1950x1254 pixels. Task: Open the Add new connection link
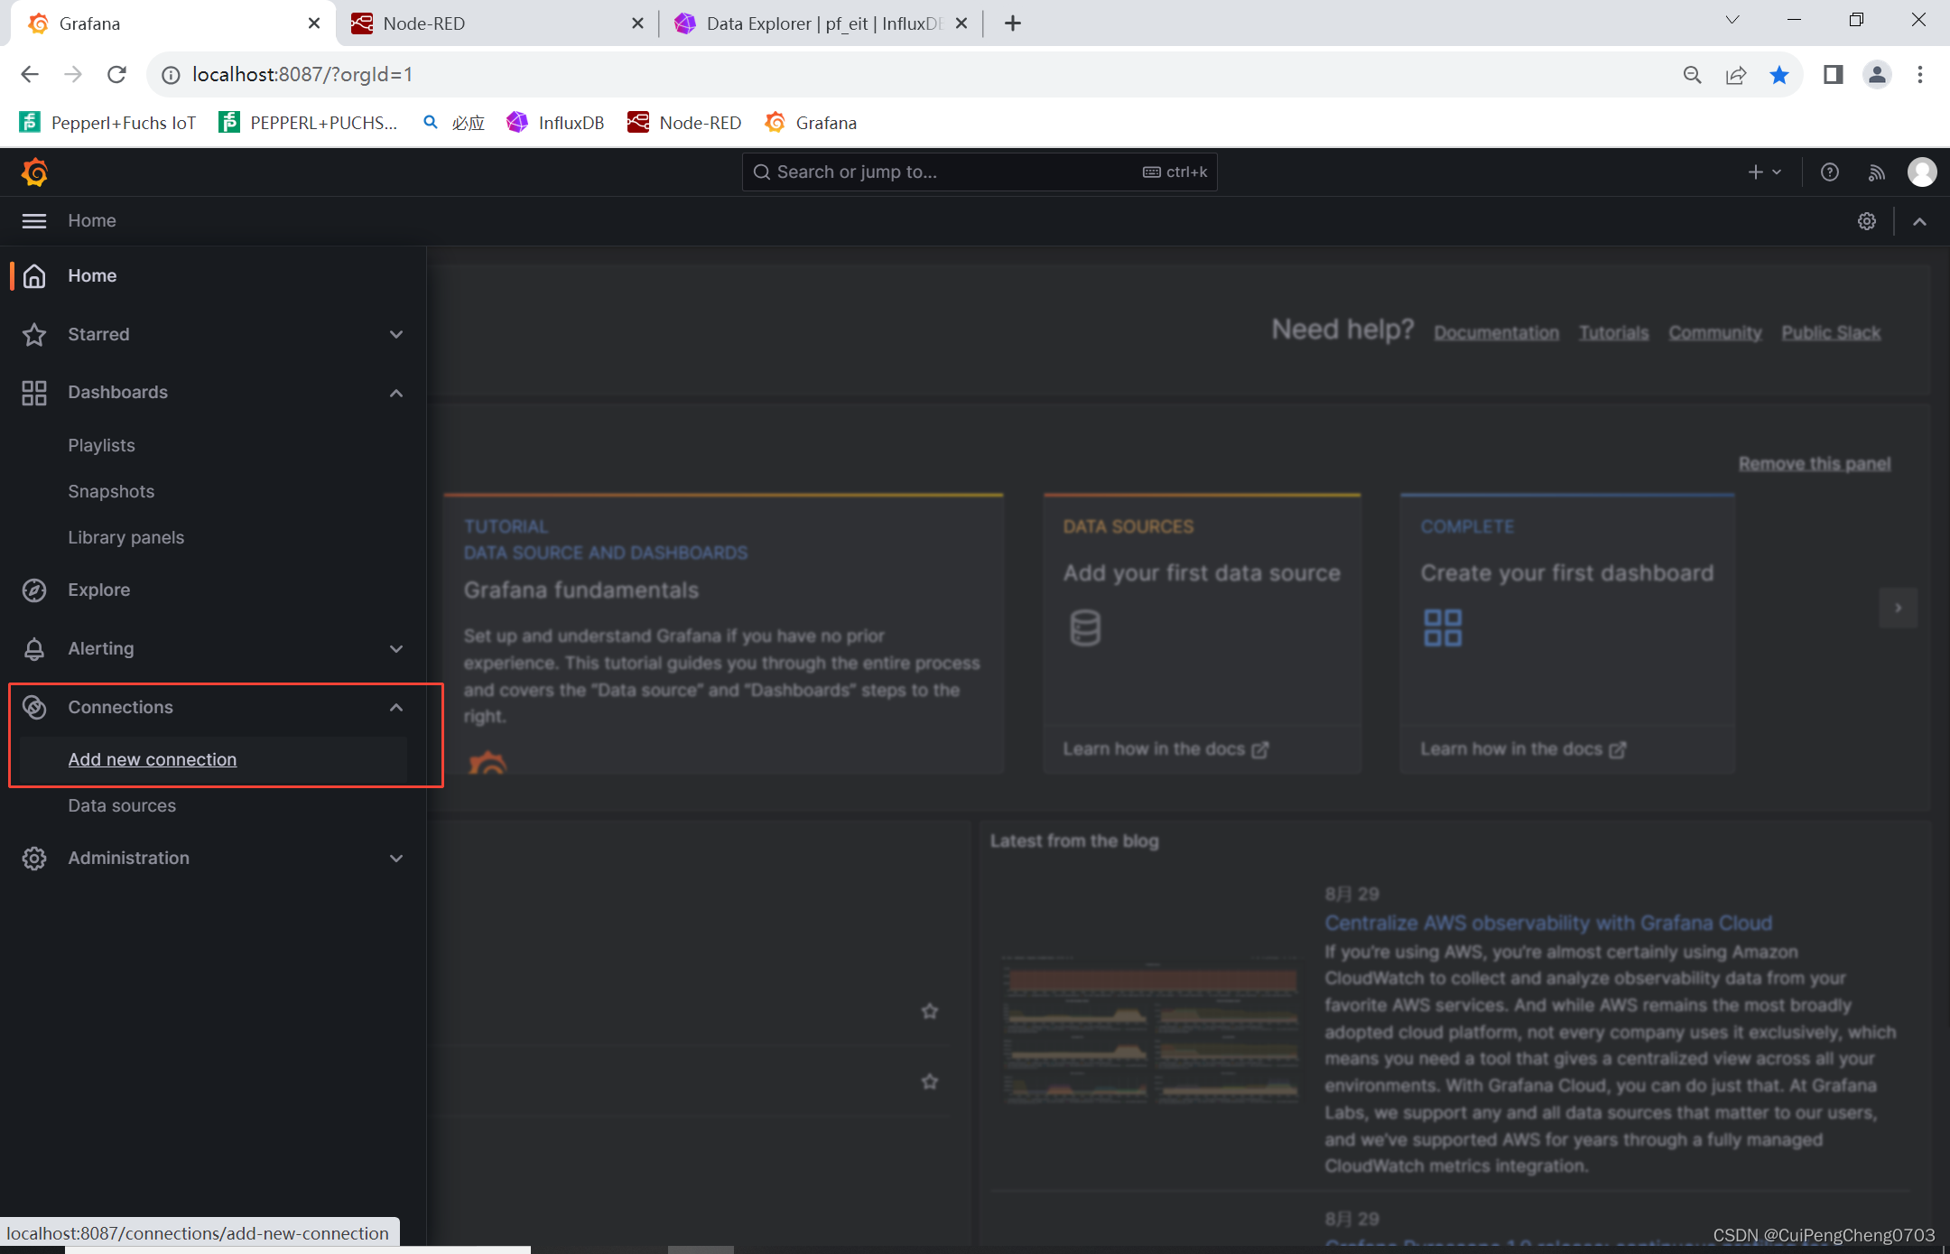(152, 759)
